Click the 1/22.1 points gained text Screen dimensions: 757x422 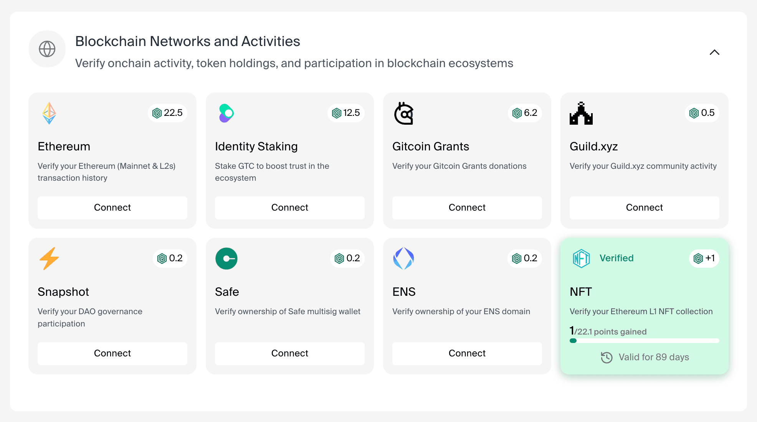click(608, 331)
